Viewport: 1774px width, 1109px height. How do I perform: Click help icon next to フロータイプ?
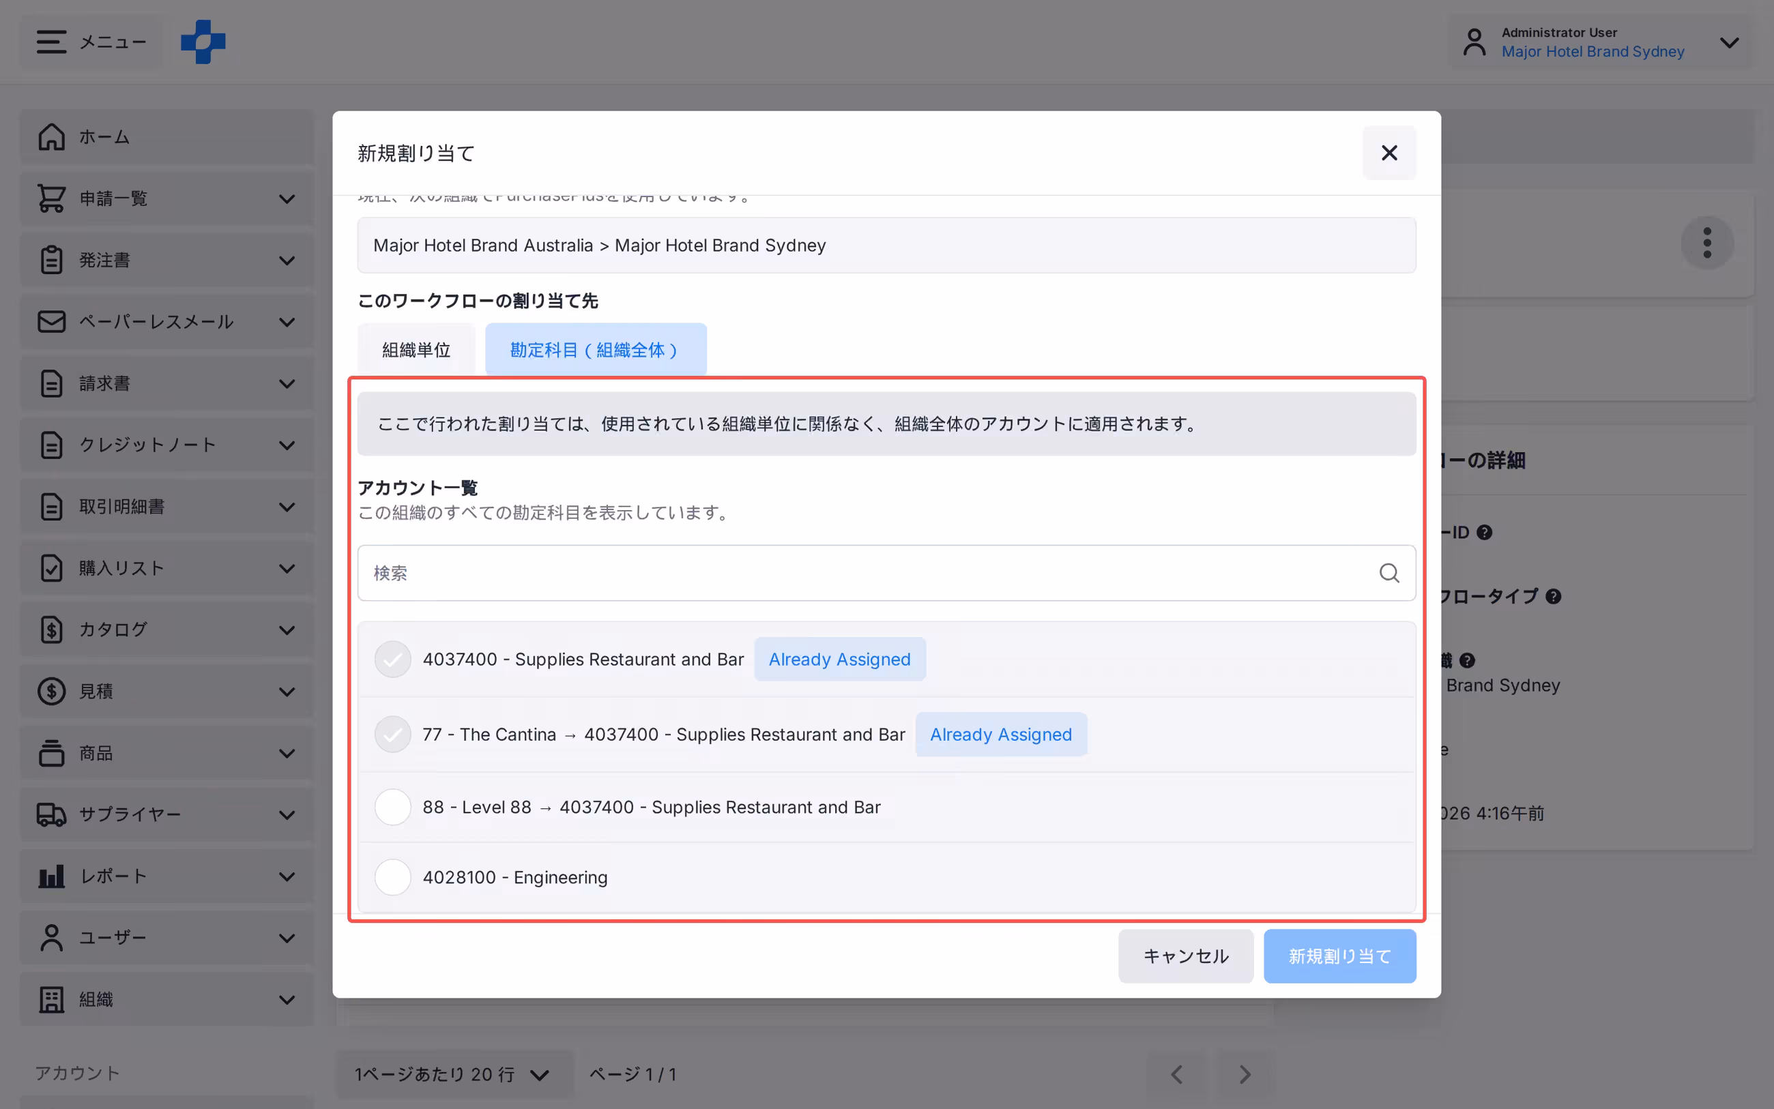tap(1553, 596)
